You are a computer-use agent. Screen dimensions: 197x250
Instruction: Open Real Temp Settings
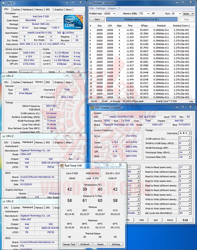[116, 245]
